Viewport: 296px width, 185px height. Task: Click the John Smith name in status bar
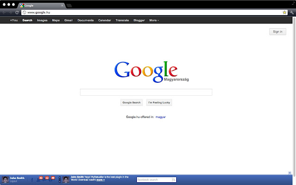[17, 178]
